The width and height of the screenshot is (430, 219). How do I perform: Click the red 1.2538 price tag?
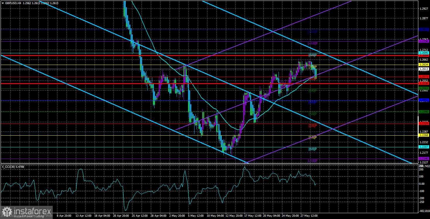point(424,83)
